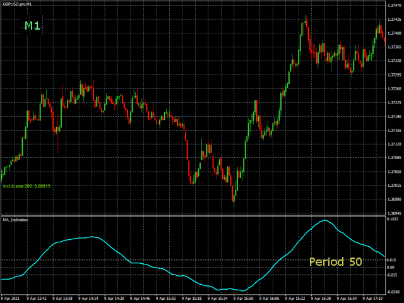Viewport: 404px width, 303px height.
Task: Click the 1.37155 price axis value
Action: click(394, 131)
